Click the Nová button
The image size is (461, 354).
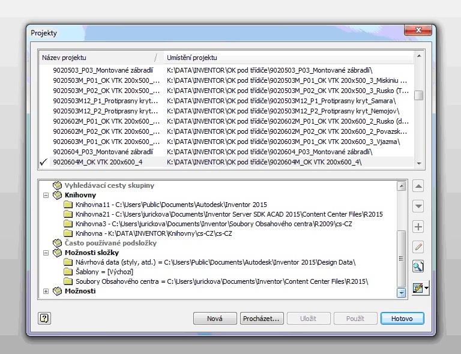[215, 319]
